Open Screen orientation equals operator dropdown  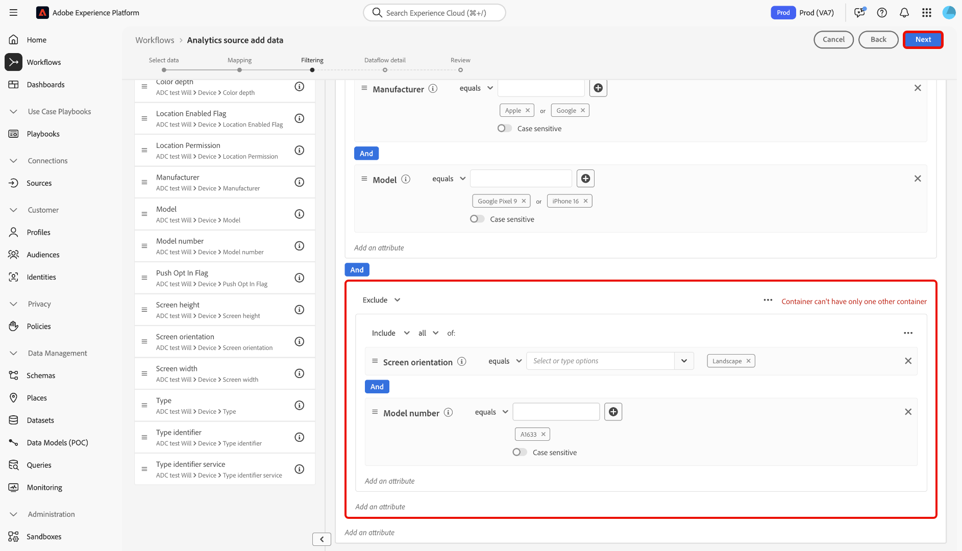click(505, 361)
